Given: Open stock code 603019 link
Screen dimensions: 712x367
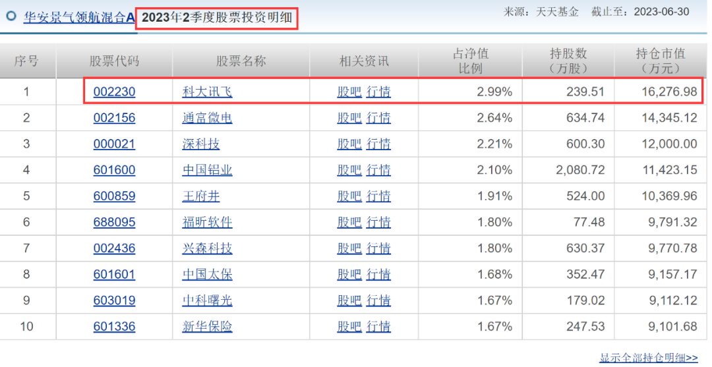Looking at the screenshot, I should tap(115, 300).
